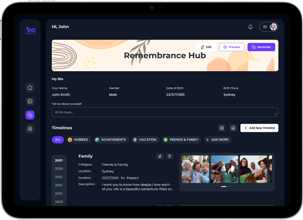
Task: Select the ALL timeline filter
Action: [58, 140]
